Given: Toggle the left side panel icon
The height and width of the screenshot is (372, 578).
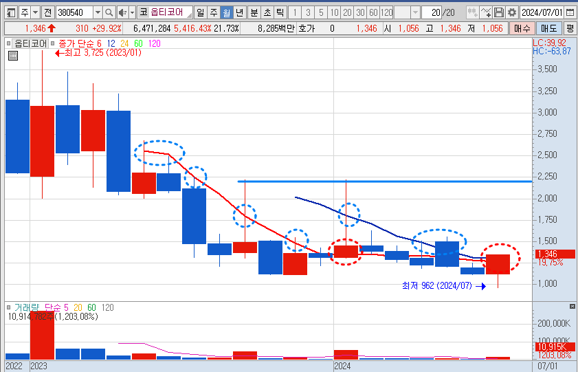Looking at the screenshot, I should pos(11,12).
